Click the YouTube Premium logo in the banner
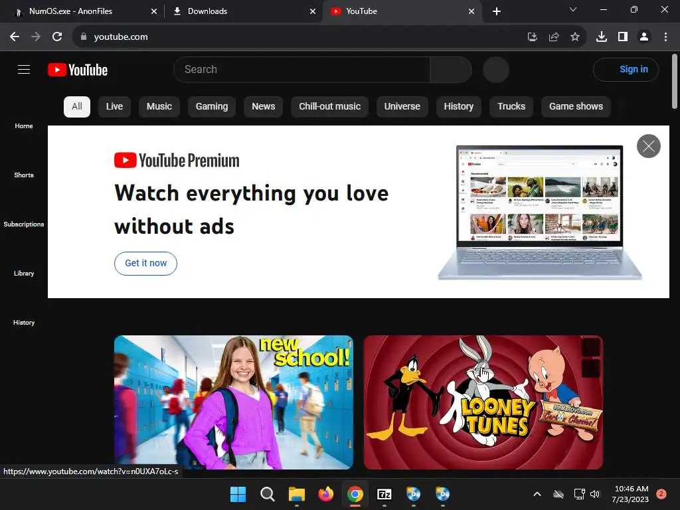 click(x=177, y=160)
